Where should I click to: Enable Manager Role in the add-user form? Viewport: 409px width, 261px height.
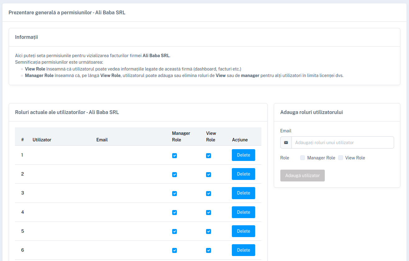pos(302,158)
